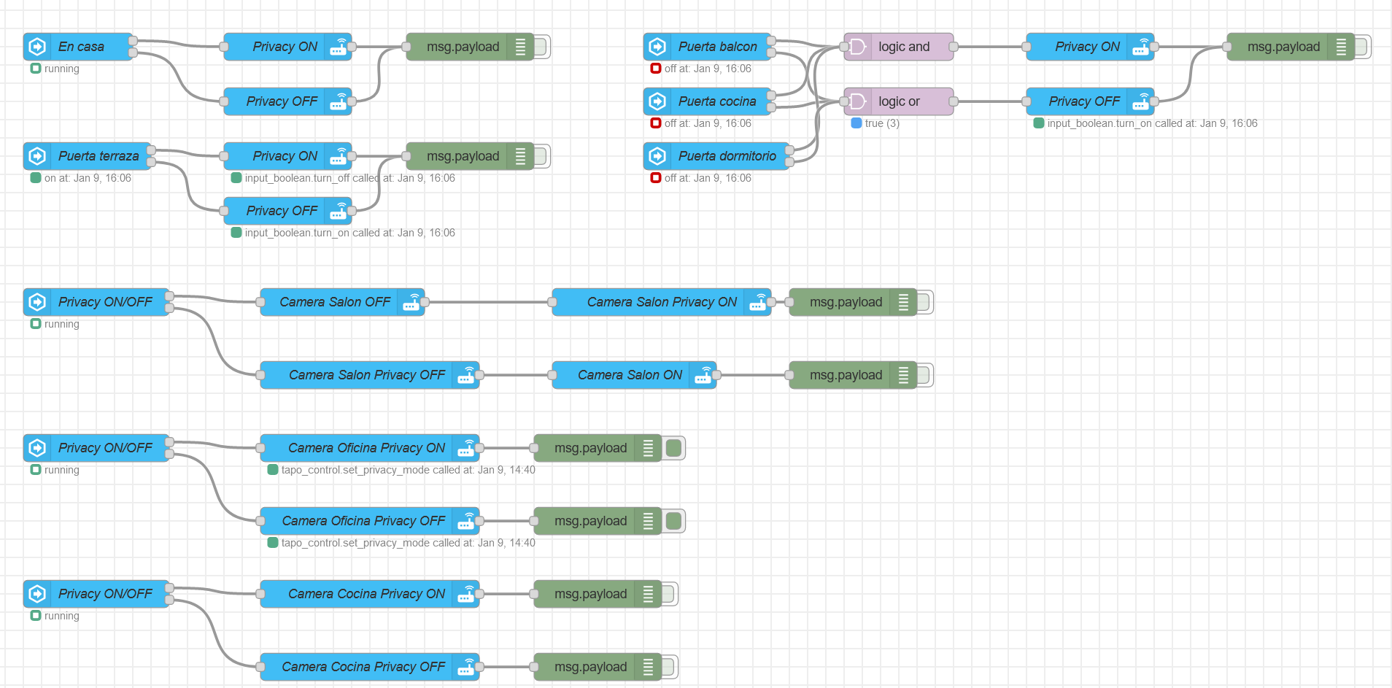Select the Camera Salon ON node label

pyautogui.click(x=630, y=375)
